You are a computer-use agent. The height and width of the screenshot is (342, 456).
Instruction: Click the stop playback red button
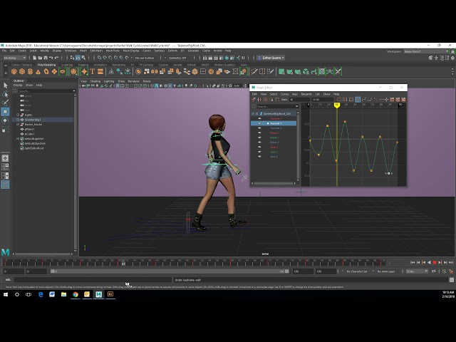(435, 263)
